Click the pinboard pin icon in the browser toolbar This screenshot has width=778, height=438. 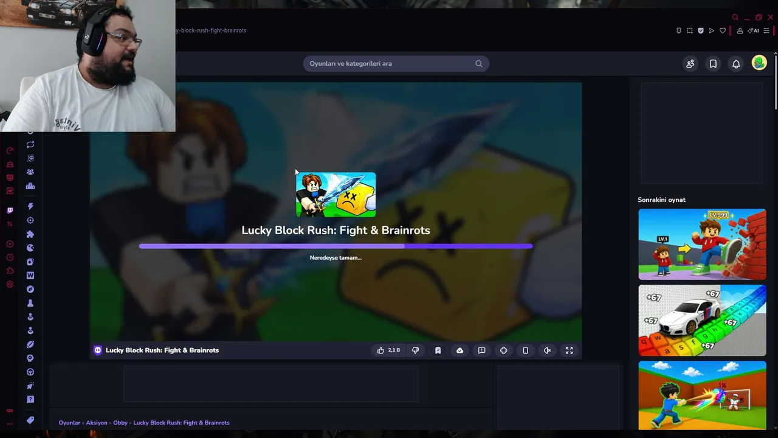click(x=679, y=30)
